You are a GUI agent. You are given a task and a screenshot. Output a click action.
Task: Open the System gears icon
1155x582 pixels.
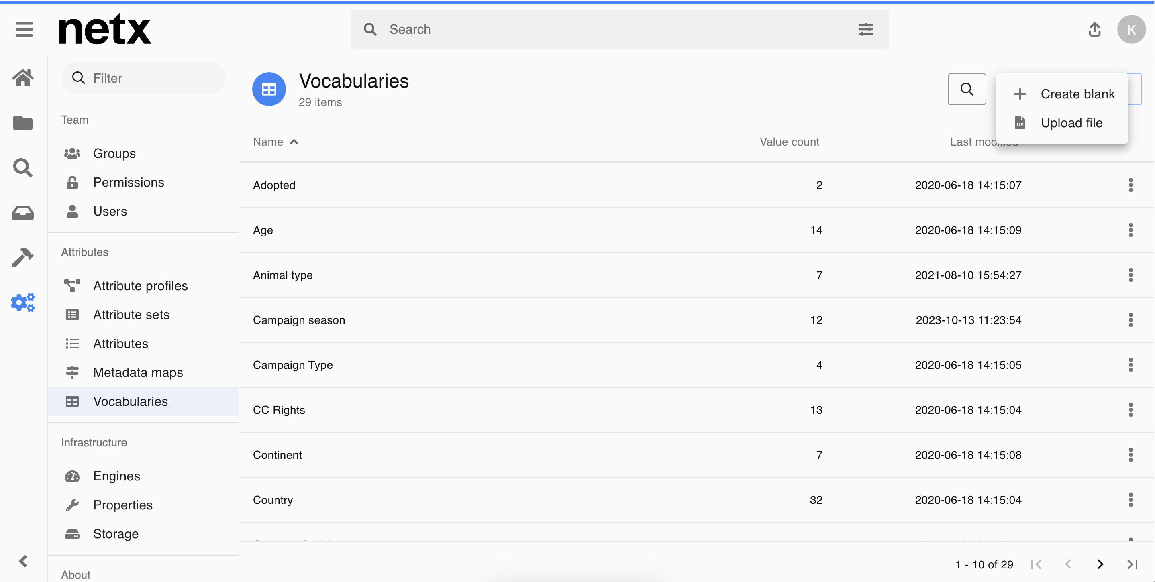click(23, 303)
